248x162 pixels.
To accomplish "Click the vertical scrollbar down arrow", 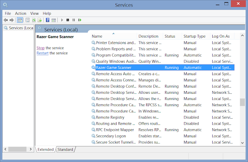I will pyautogui.click(x=242, y=142).
